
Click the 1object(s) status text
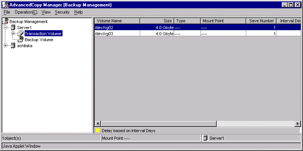click(x=11, y=138)
